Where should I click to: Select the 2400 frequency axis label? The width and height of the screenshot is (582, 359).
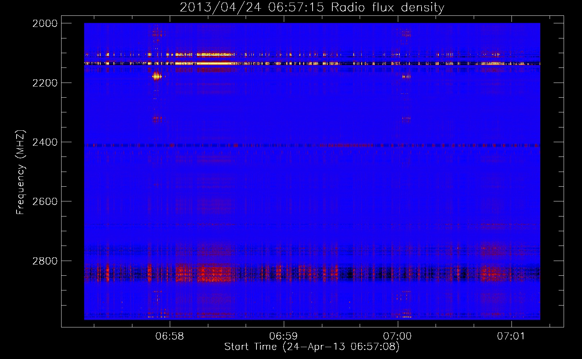[x=45, y=143]
